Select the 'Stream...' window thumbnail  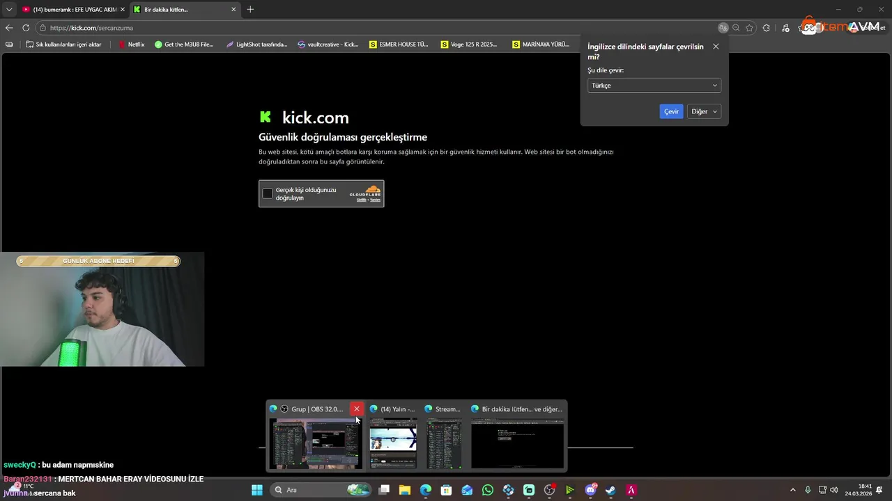pyautogui.click(x=444, y=443)
